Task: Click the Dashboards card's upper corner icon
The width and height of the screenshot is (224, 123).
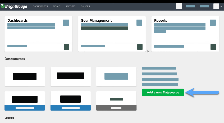Action: (x=66, y=22)
